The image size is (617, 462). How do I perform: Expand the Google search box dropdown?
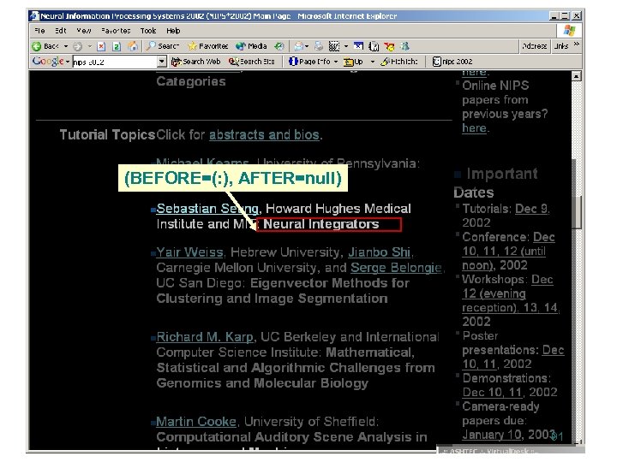pos(162,62)
